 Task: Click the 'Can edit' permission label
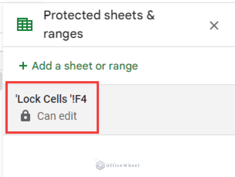[57, 116]
